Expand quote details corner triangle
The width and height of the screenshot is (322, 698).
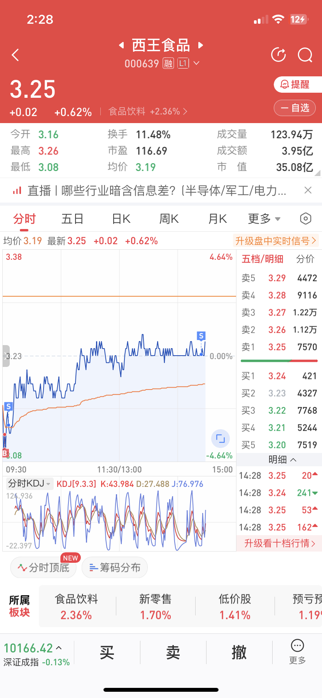pyautogui.click(x=317, y=173)
